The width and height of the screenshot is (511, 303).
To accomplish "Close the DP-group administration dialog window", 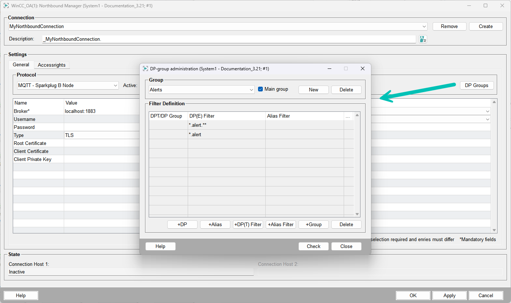I will [362, 68].
